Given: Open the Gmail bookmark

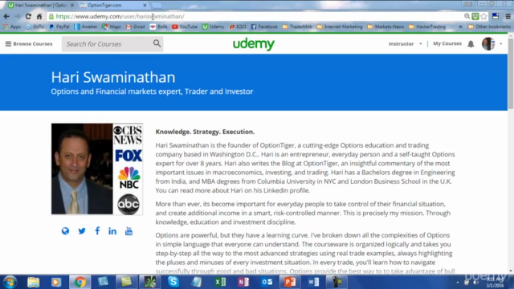Looking at the screenshot, I should (x=136, y=26).
